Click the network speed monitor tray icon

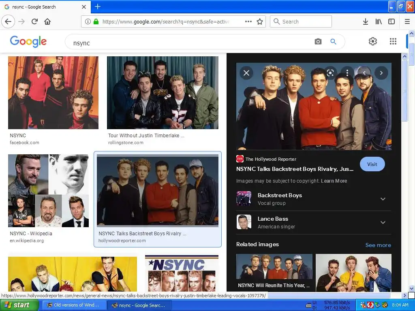pyautogui.click(x=308, y=305)
